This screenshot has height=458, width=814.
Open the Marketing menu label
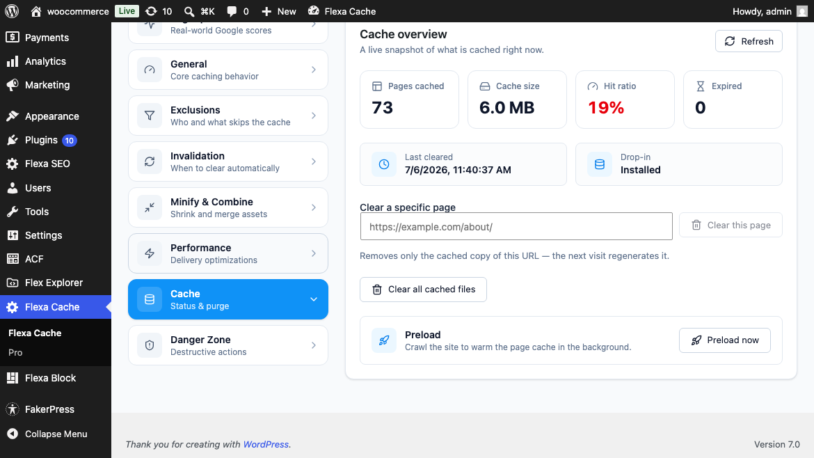47,85
